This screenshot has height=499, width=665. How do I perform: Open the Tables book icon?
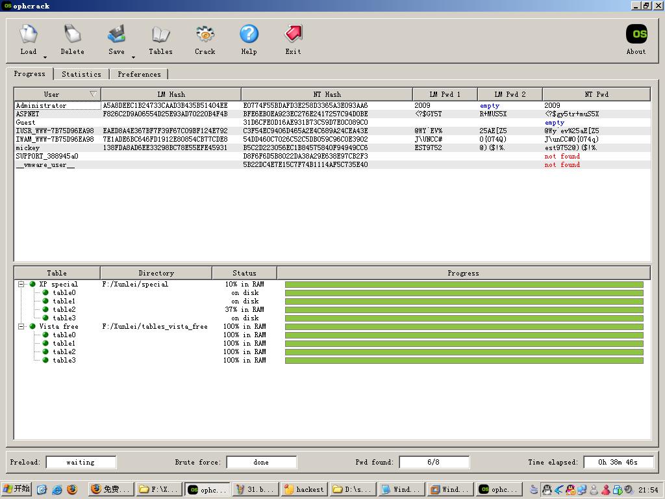161,34
